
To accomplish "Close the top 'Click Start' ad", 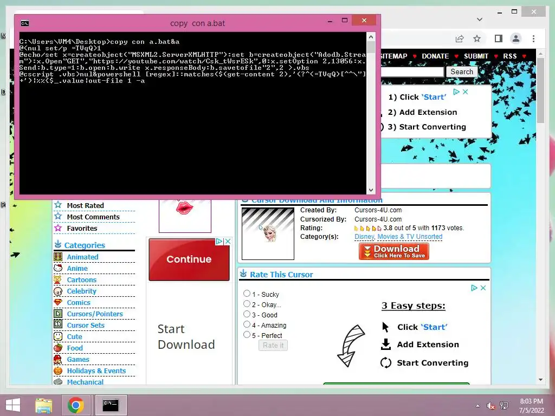I will pos(466,92).
